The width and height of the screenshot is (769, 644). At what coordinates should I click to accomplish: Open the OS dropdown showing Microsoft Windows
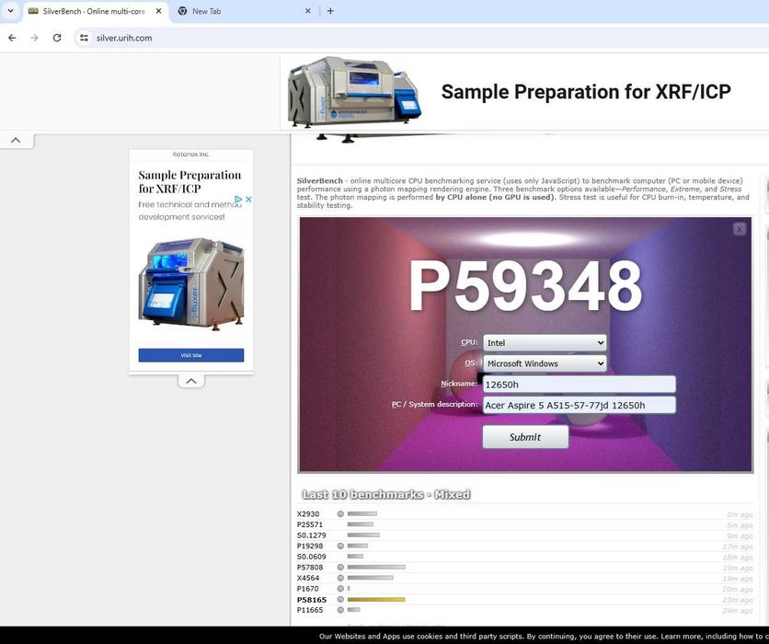(x=545, y=363)
